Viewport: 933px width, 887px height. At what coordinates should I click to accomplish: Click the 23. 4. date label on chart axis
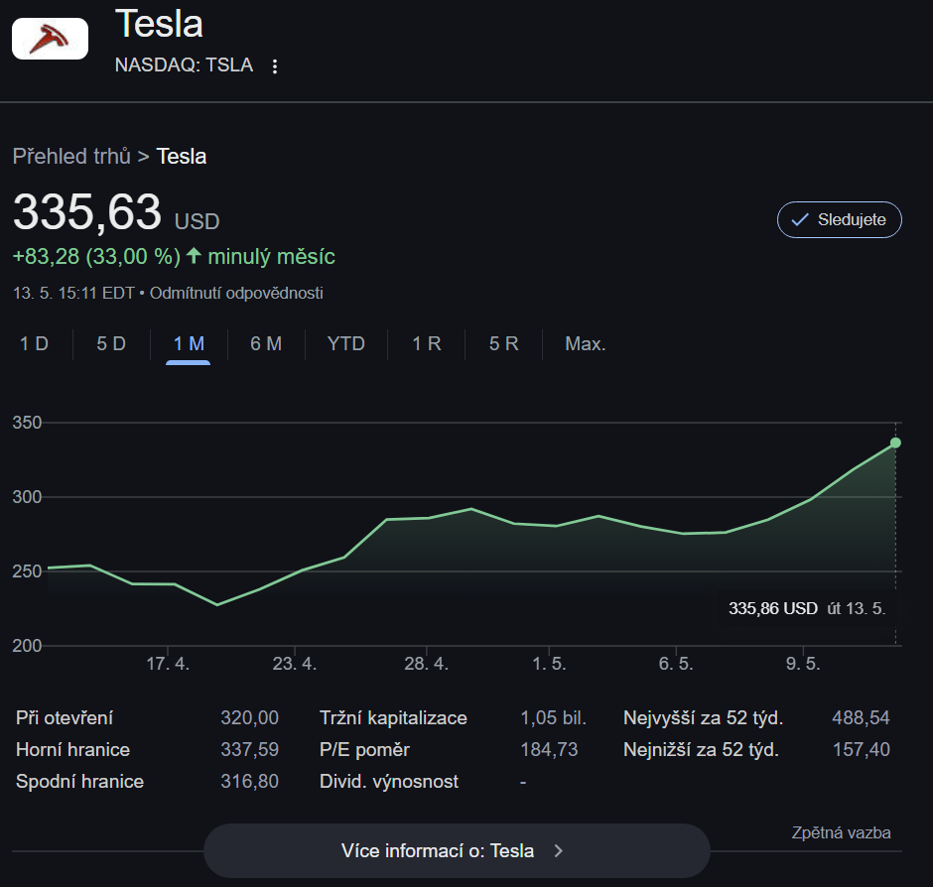[295, 664]
